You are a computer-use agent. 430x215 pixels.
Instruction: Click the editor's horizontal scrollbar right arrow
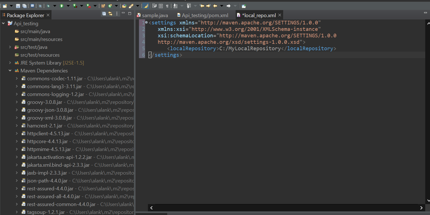coord(421,208)
